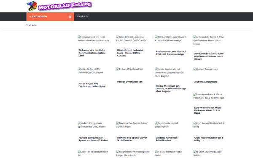View the Daytona Hartmetall Schleifkanten image
The height and width of the screenshot is (158, 253).
point(167,125)
